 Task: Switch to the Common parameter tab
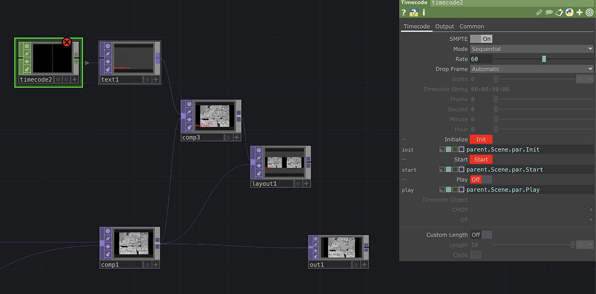coord(472,26)
